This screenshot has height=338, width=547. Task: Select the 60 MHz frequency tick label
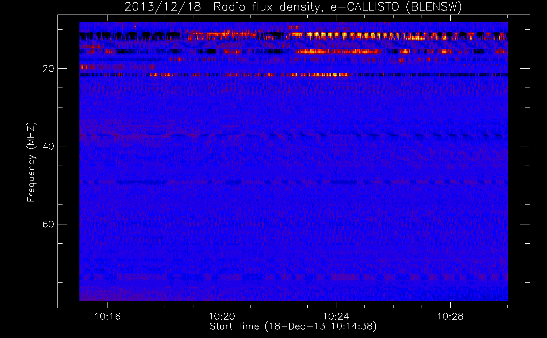pos(48,224)
